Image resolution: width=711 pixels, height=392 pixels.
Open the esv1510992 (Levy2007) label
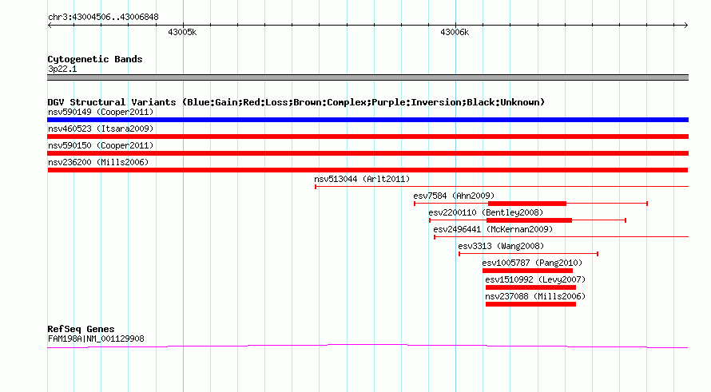pos(535,279)
